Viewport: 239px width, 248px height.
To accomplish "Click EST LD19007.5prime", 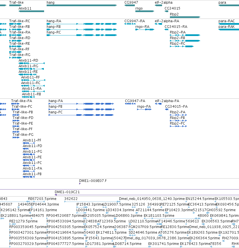I will click(x=117, y=204).
